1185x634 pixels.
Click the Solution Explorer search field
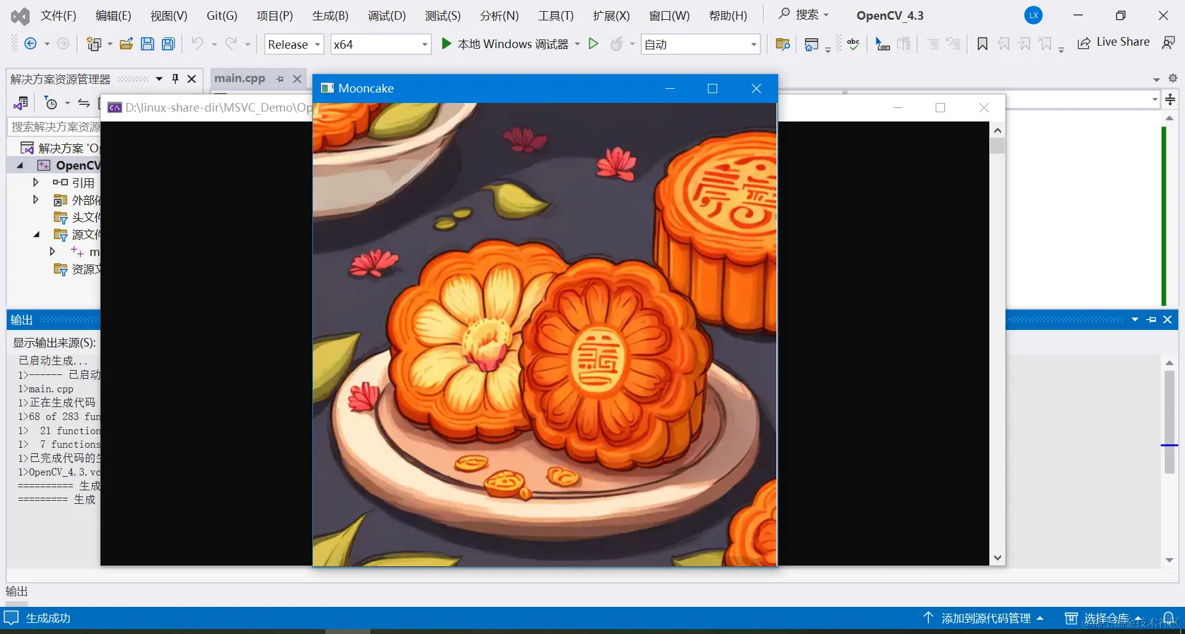(54, 126)
